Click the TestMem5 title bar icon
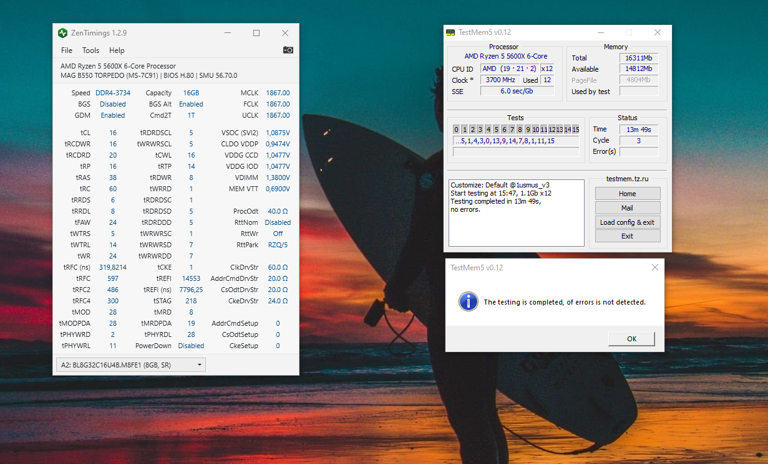The width and height of the screenshot is (768, 464). 450,32
